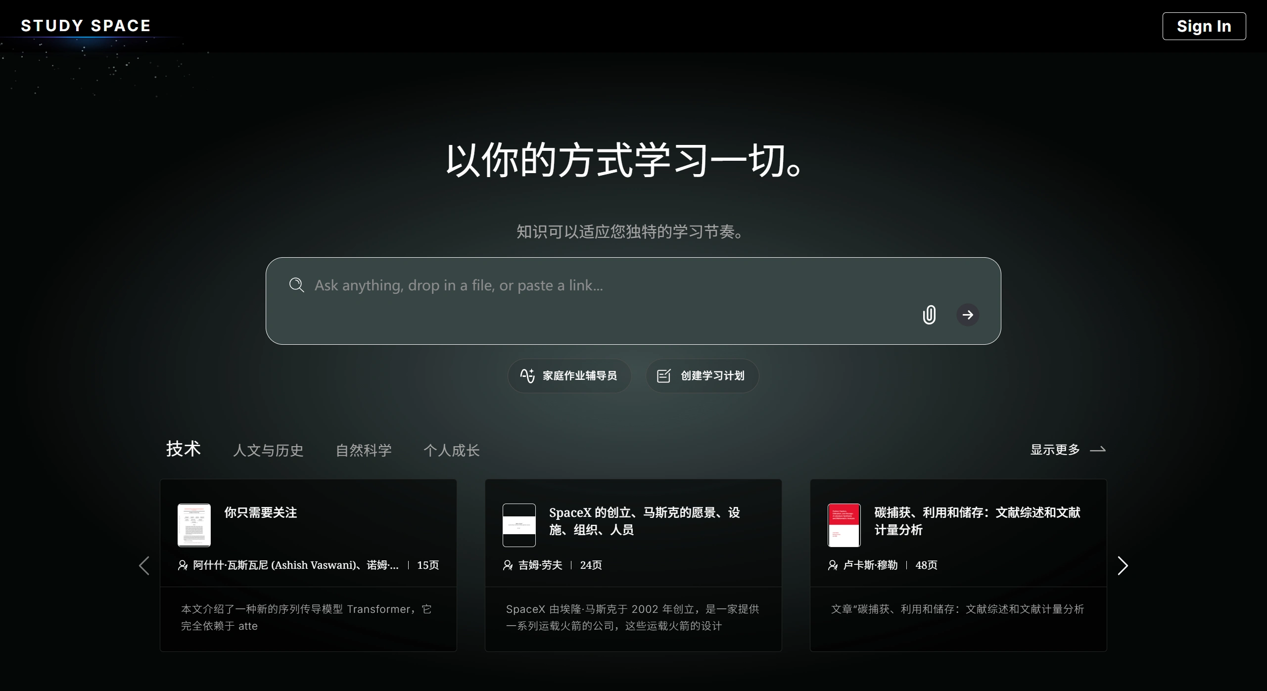Open the 家庭作业辅导员 feature
The width and height of the screenshot is (1267, 691).
[569, 375]
